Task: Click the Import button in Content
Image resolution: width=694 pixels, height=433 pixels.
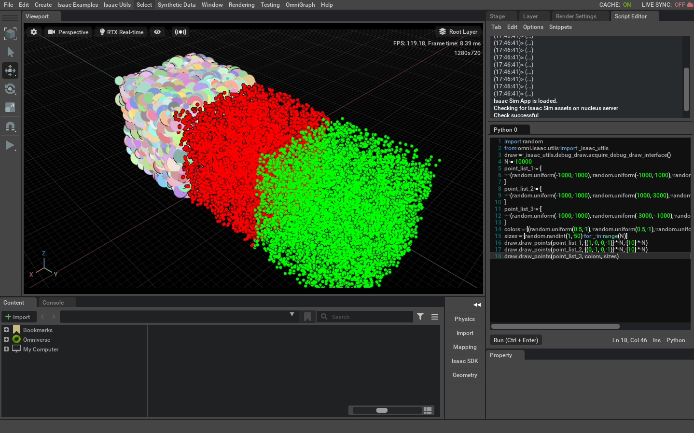Action: pos(18,317)
